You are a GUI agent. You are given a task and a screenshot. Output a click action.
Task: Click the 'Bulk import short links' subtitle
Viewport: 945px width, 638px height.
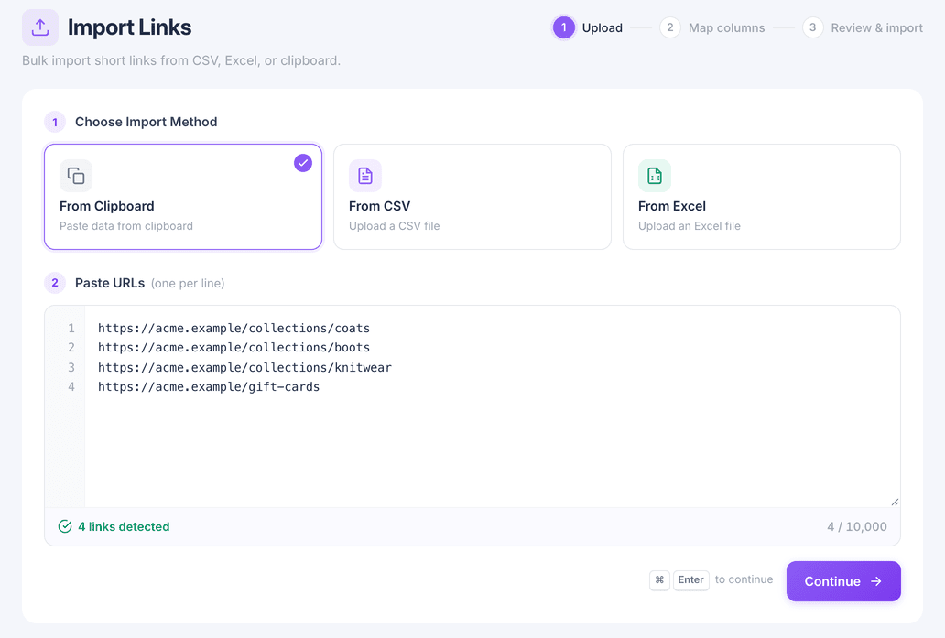coord(181,60)
